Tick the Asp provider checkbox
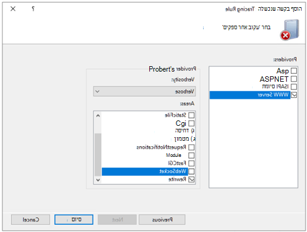Viewport: 307px width, 232px height. (x=294, y=71)
